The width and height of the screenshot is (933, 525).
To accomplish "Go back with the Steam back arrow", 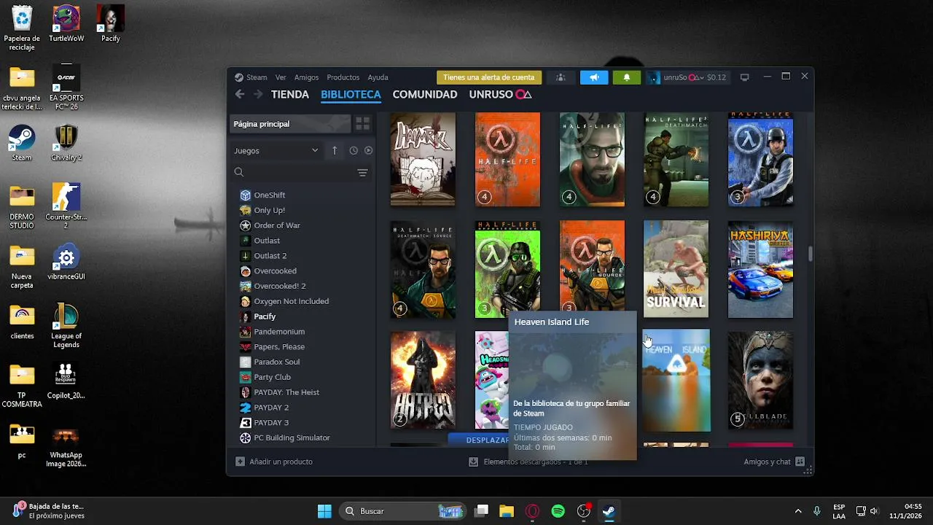I will [x=240, y=94].
